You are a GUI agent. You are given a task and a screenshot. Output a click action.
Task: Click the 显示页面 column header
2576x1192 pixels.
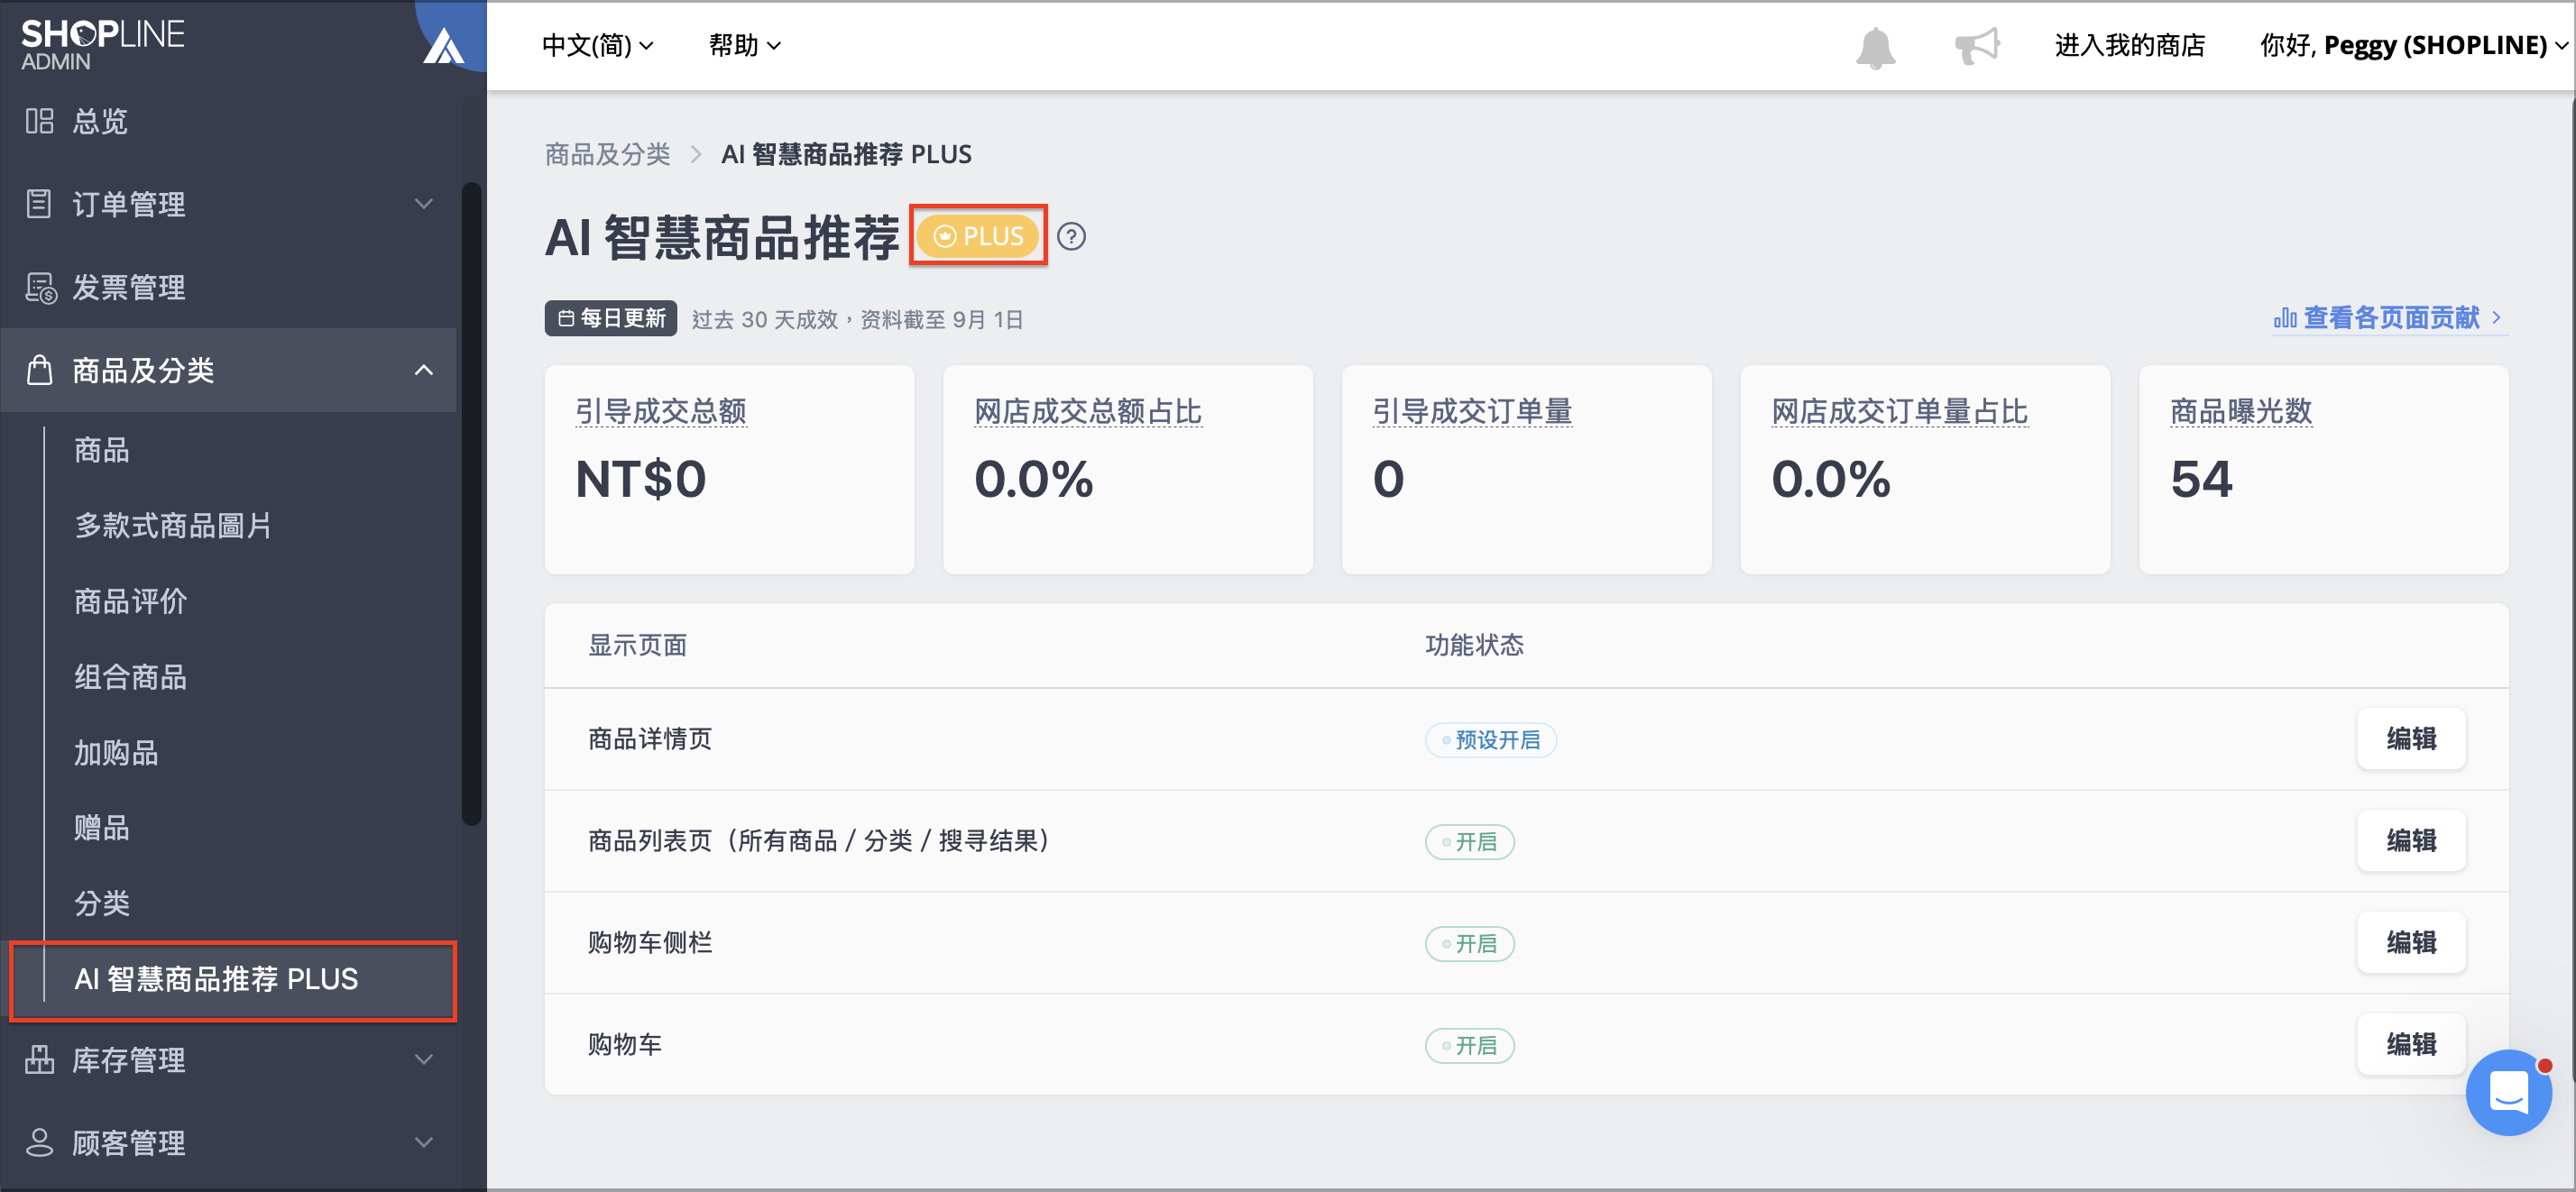637,645
